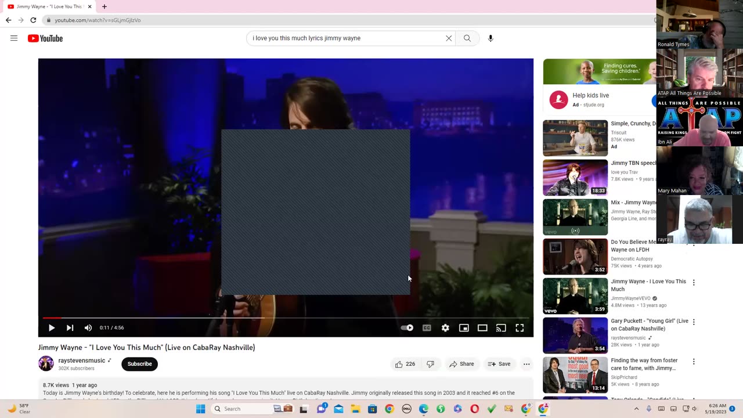Open the Triscuit ad video thumbnail

coord(575,138)
